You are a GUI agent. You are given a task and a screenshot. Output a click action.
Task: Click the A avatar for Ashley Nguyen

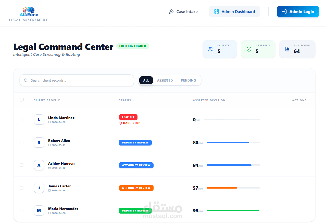pos(39,165)
